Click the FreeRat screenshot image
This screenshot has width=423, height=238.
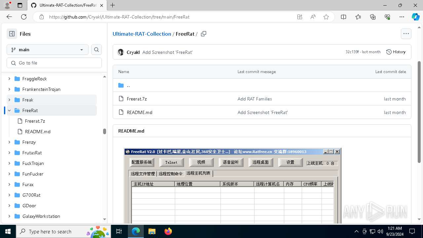click(232, 186)
